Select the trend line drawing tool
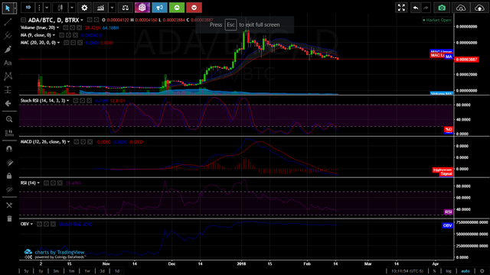Image resolution: width=490 pixels, height=275 pixels. pos(8,22)
